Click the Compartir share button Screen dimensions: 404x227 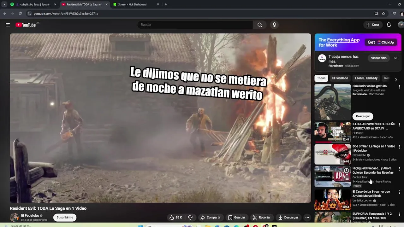point(211,218)
